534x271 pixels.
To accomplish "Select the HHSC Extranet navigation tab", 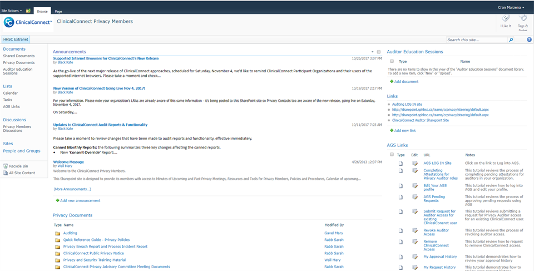I will [16, 40].
